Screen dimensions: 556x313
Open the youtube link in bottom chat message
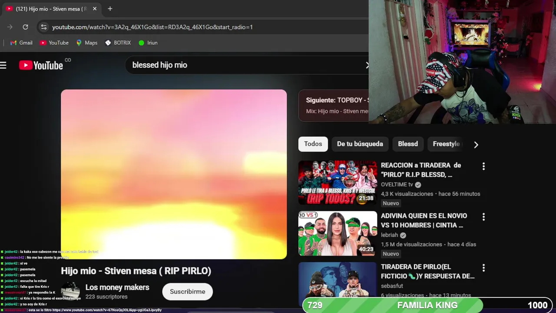(107, 310)
